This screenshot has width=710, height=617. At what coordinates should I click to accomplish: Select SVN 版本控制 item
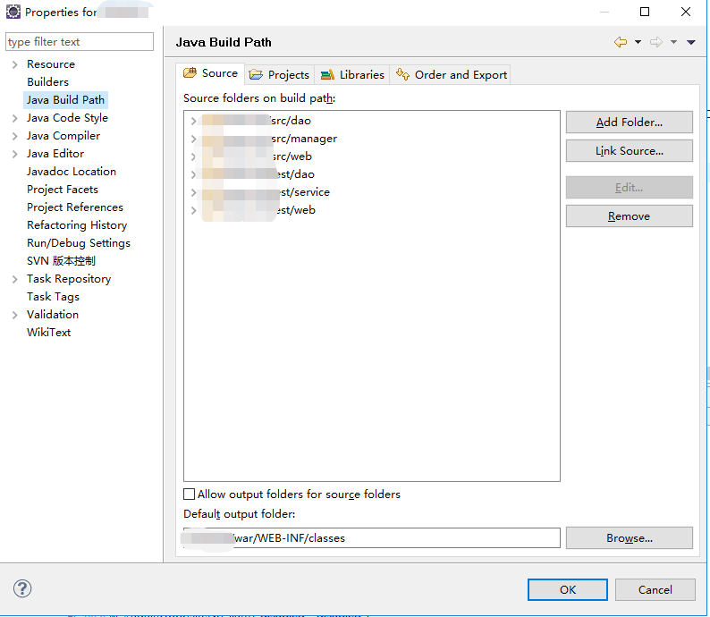(61, 261)
